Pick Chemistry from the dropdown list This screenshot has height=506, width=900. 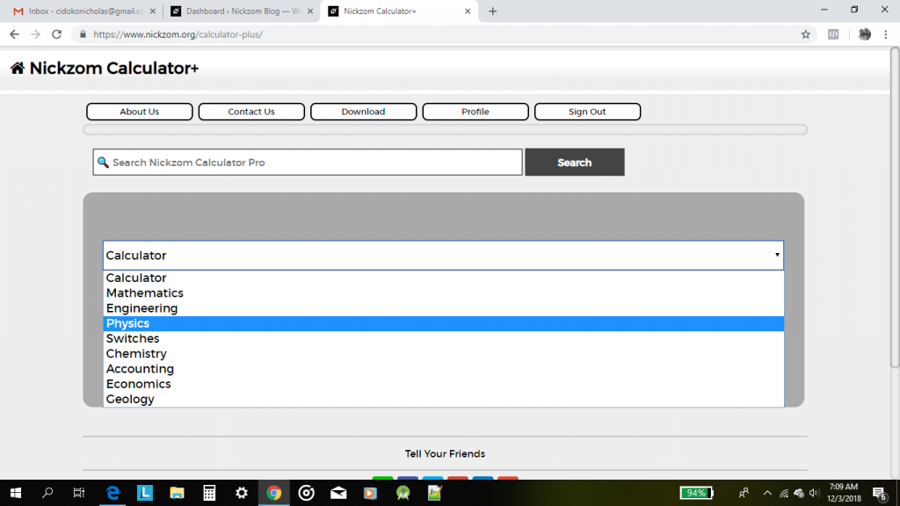443,353
